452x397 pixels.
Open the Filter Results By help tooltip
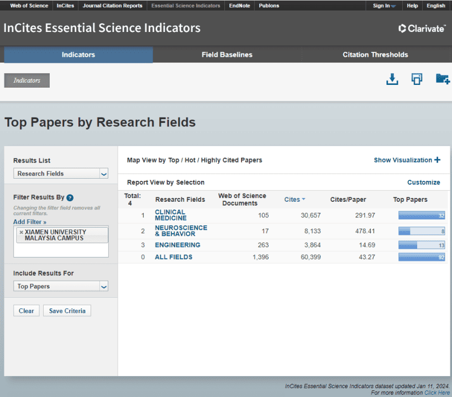click(x=70, y=197)
